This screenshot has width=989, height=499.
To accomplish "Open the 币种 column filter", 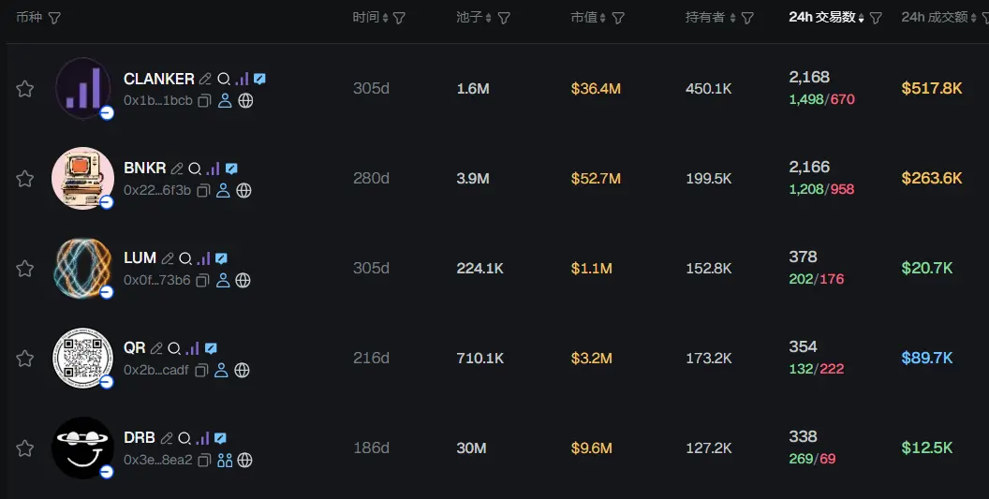I will click(54, 18).
